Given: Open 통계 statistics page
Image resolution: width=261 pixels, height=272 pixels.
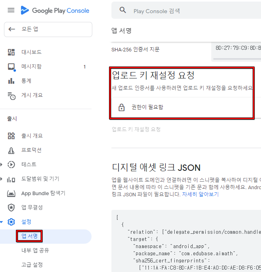Looking at the screenshot, I should tap(26, 81).
